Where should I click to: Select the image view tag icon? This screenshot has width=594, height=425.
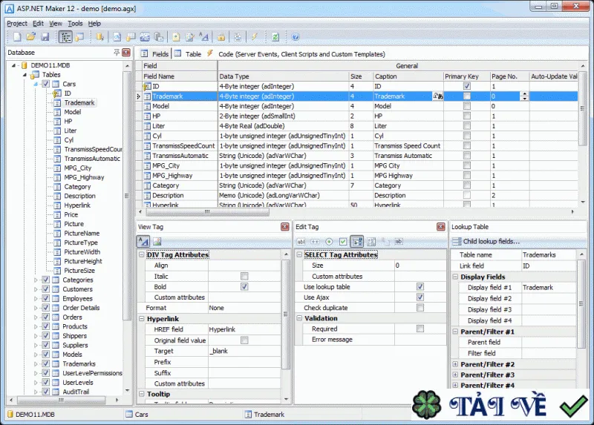(157, 242)
